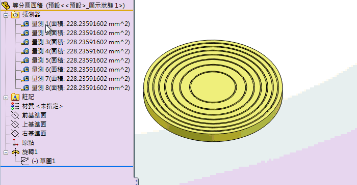Click the sensor icon for 量測 6

pyautogui.click(x=25, y=70)
